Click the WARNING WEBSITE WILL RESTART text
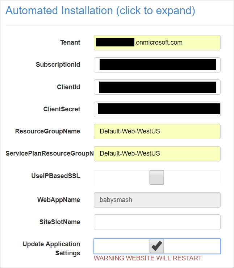234x268 pixels. coord(148,258)
